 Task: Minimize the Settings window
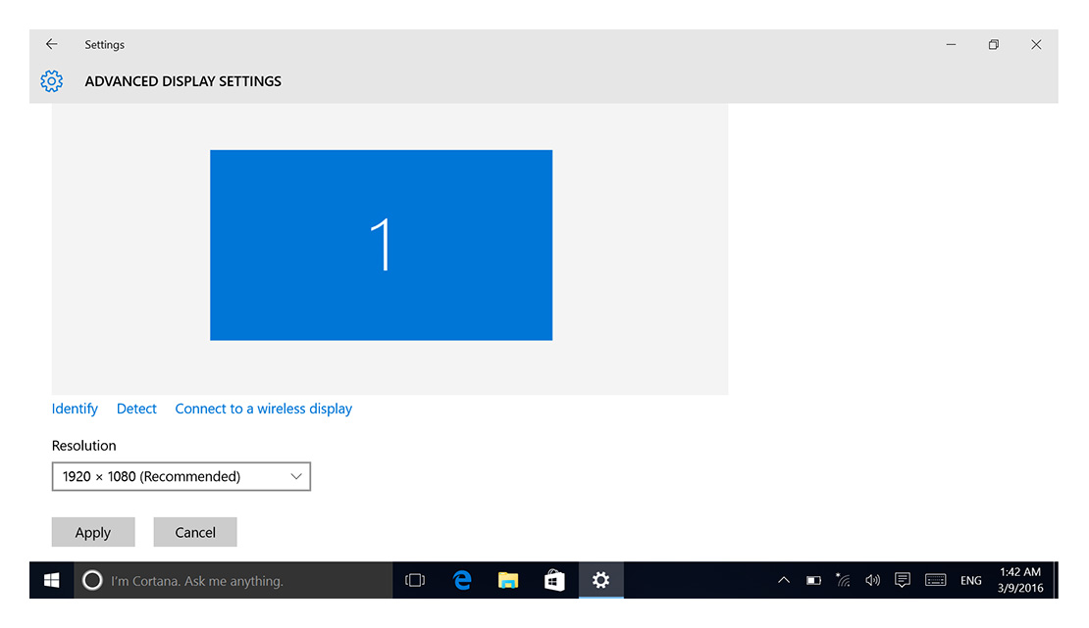[x=951, y=44]
